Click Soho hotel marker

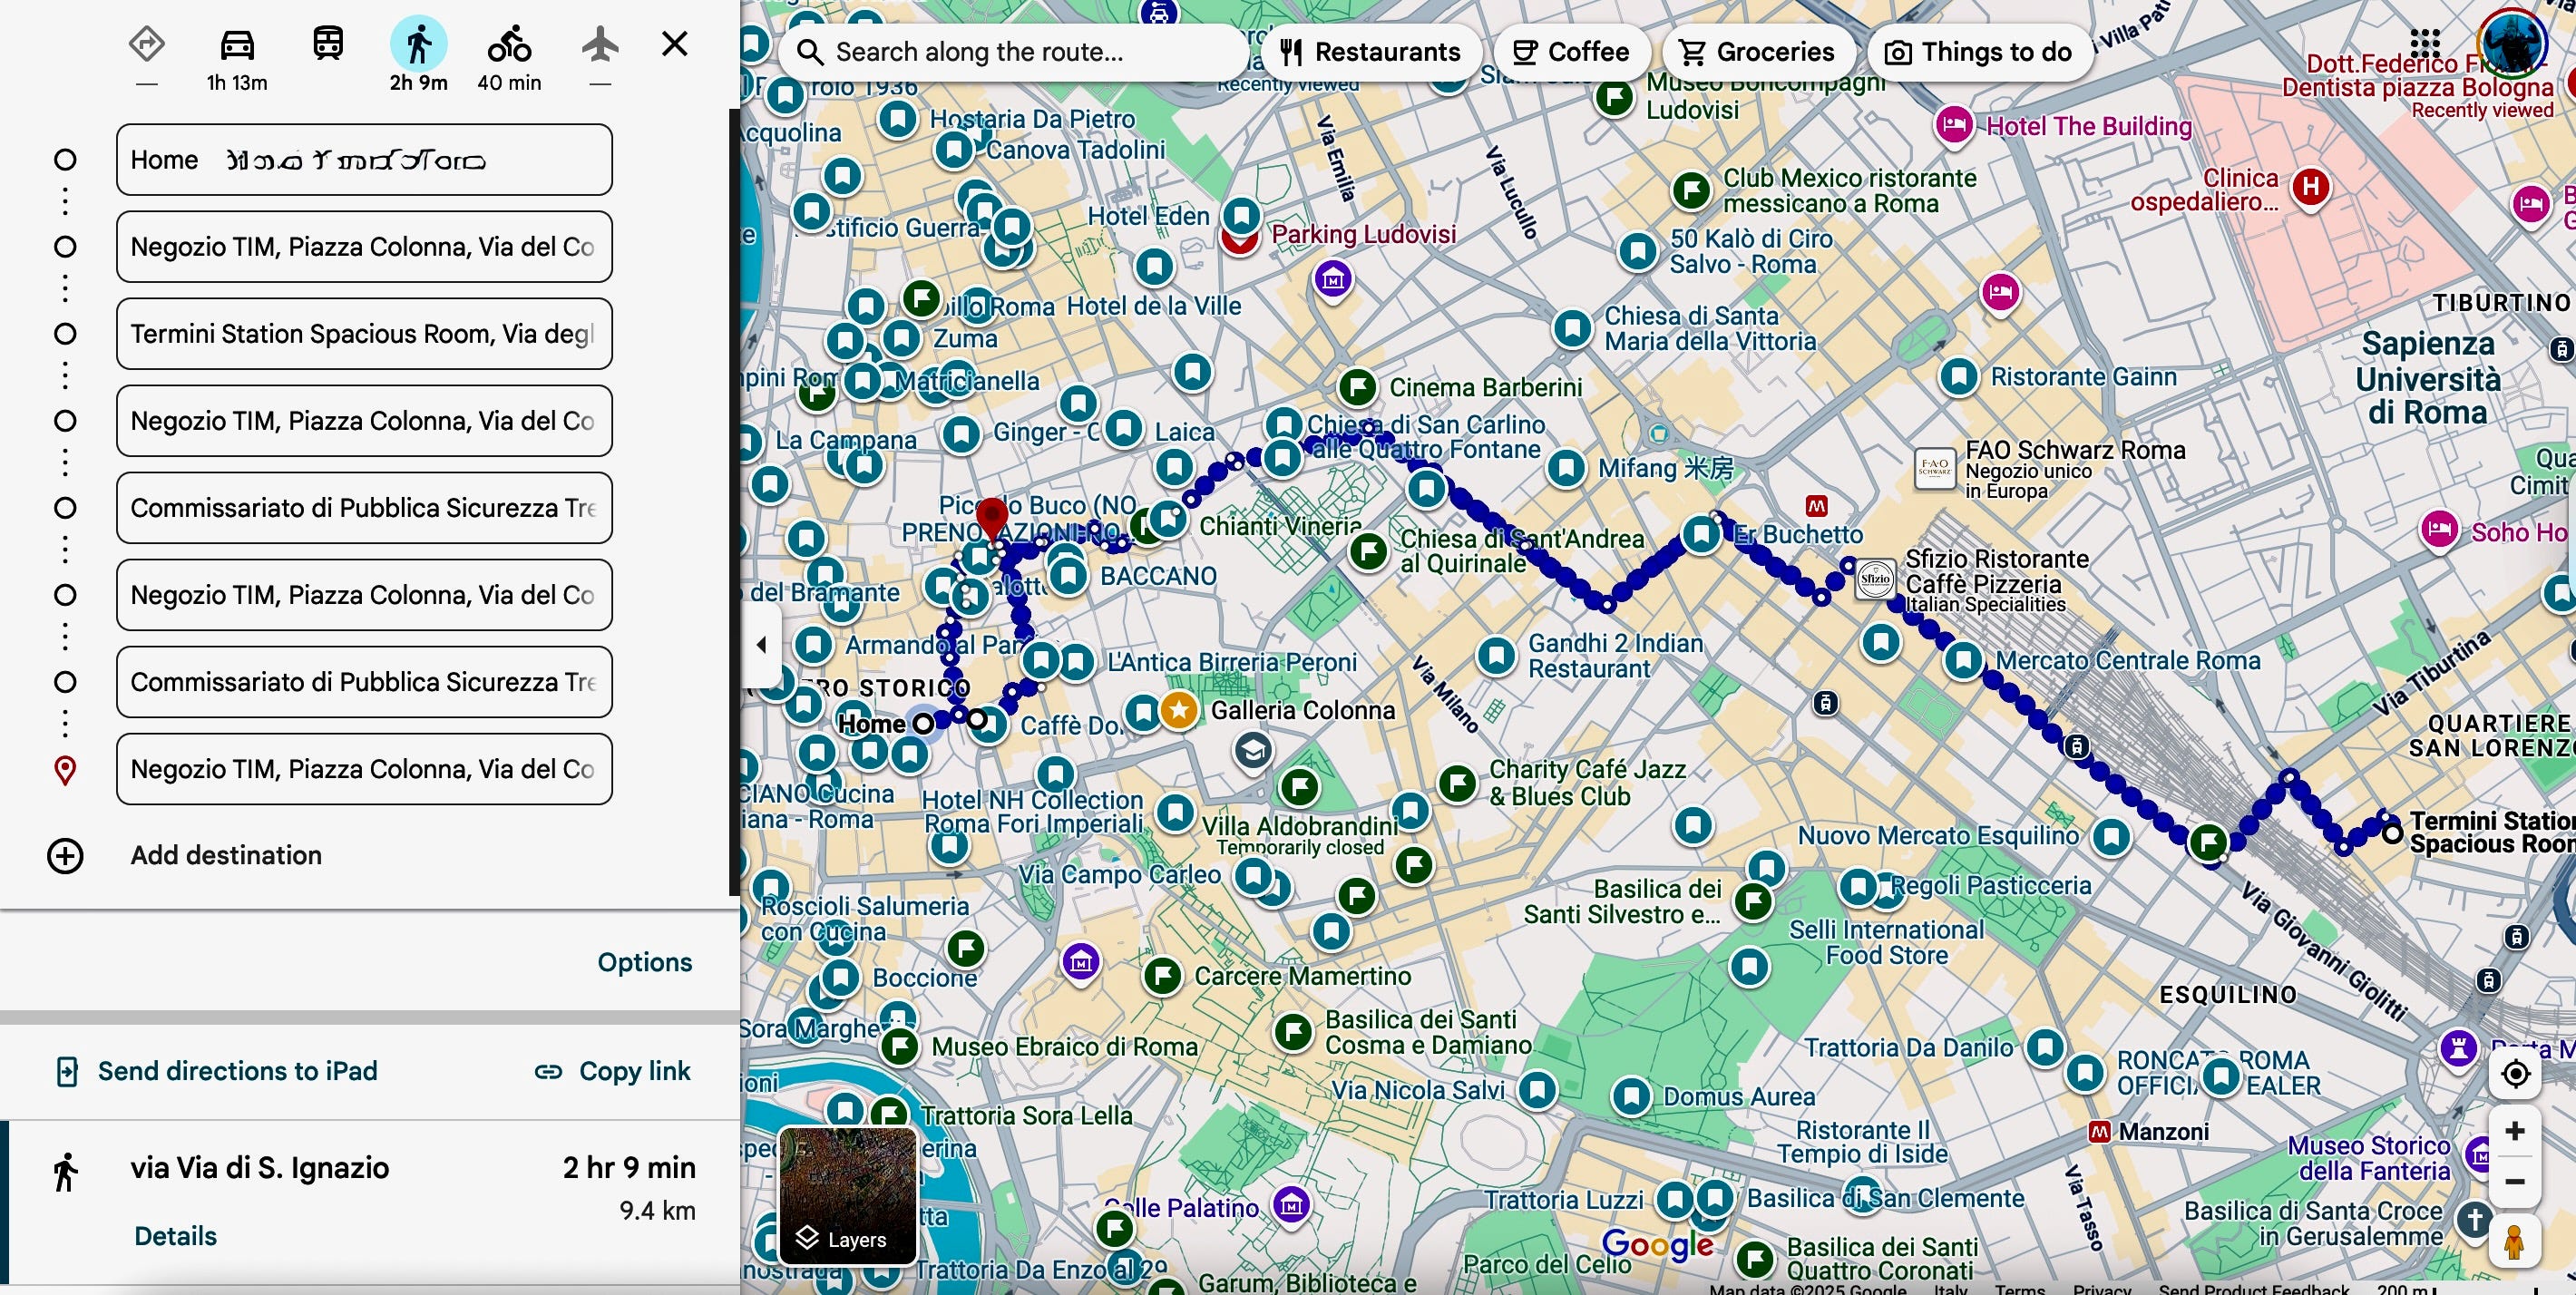click(2439, 529)
